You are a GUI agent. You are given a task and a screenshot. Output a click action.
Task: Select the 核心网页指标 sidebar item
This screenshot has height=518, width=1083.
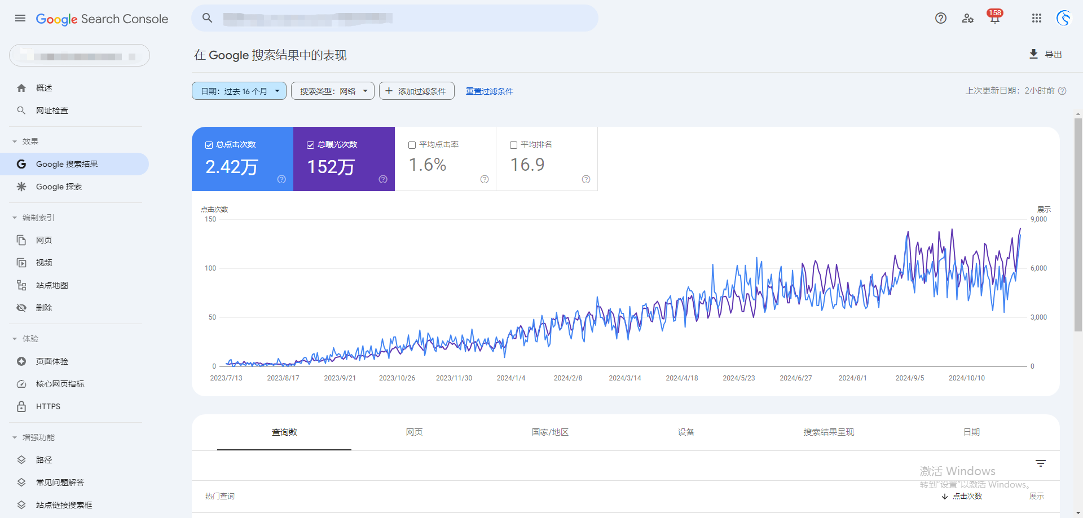click(x=60, y=384)
